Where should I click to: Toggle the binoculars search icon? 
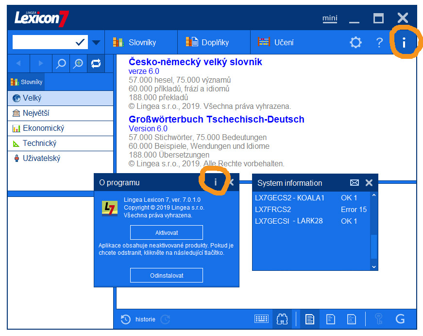pyautogui.click(x=282, y=319)
